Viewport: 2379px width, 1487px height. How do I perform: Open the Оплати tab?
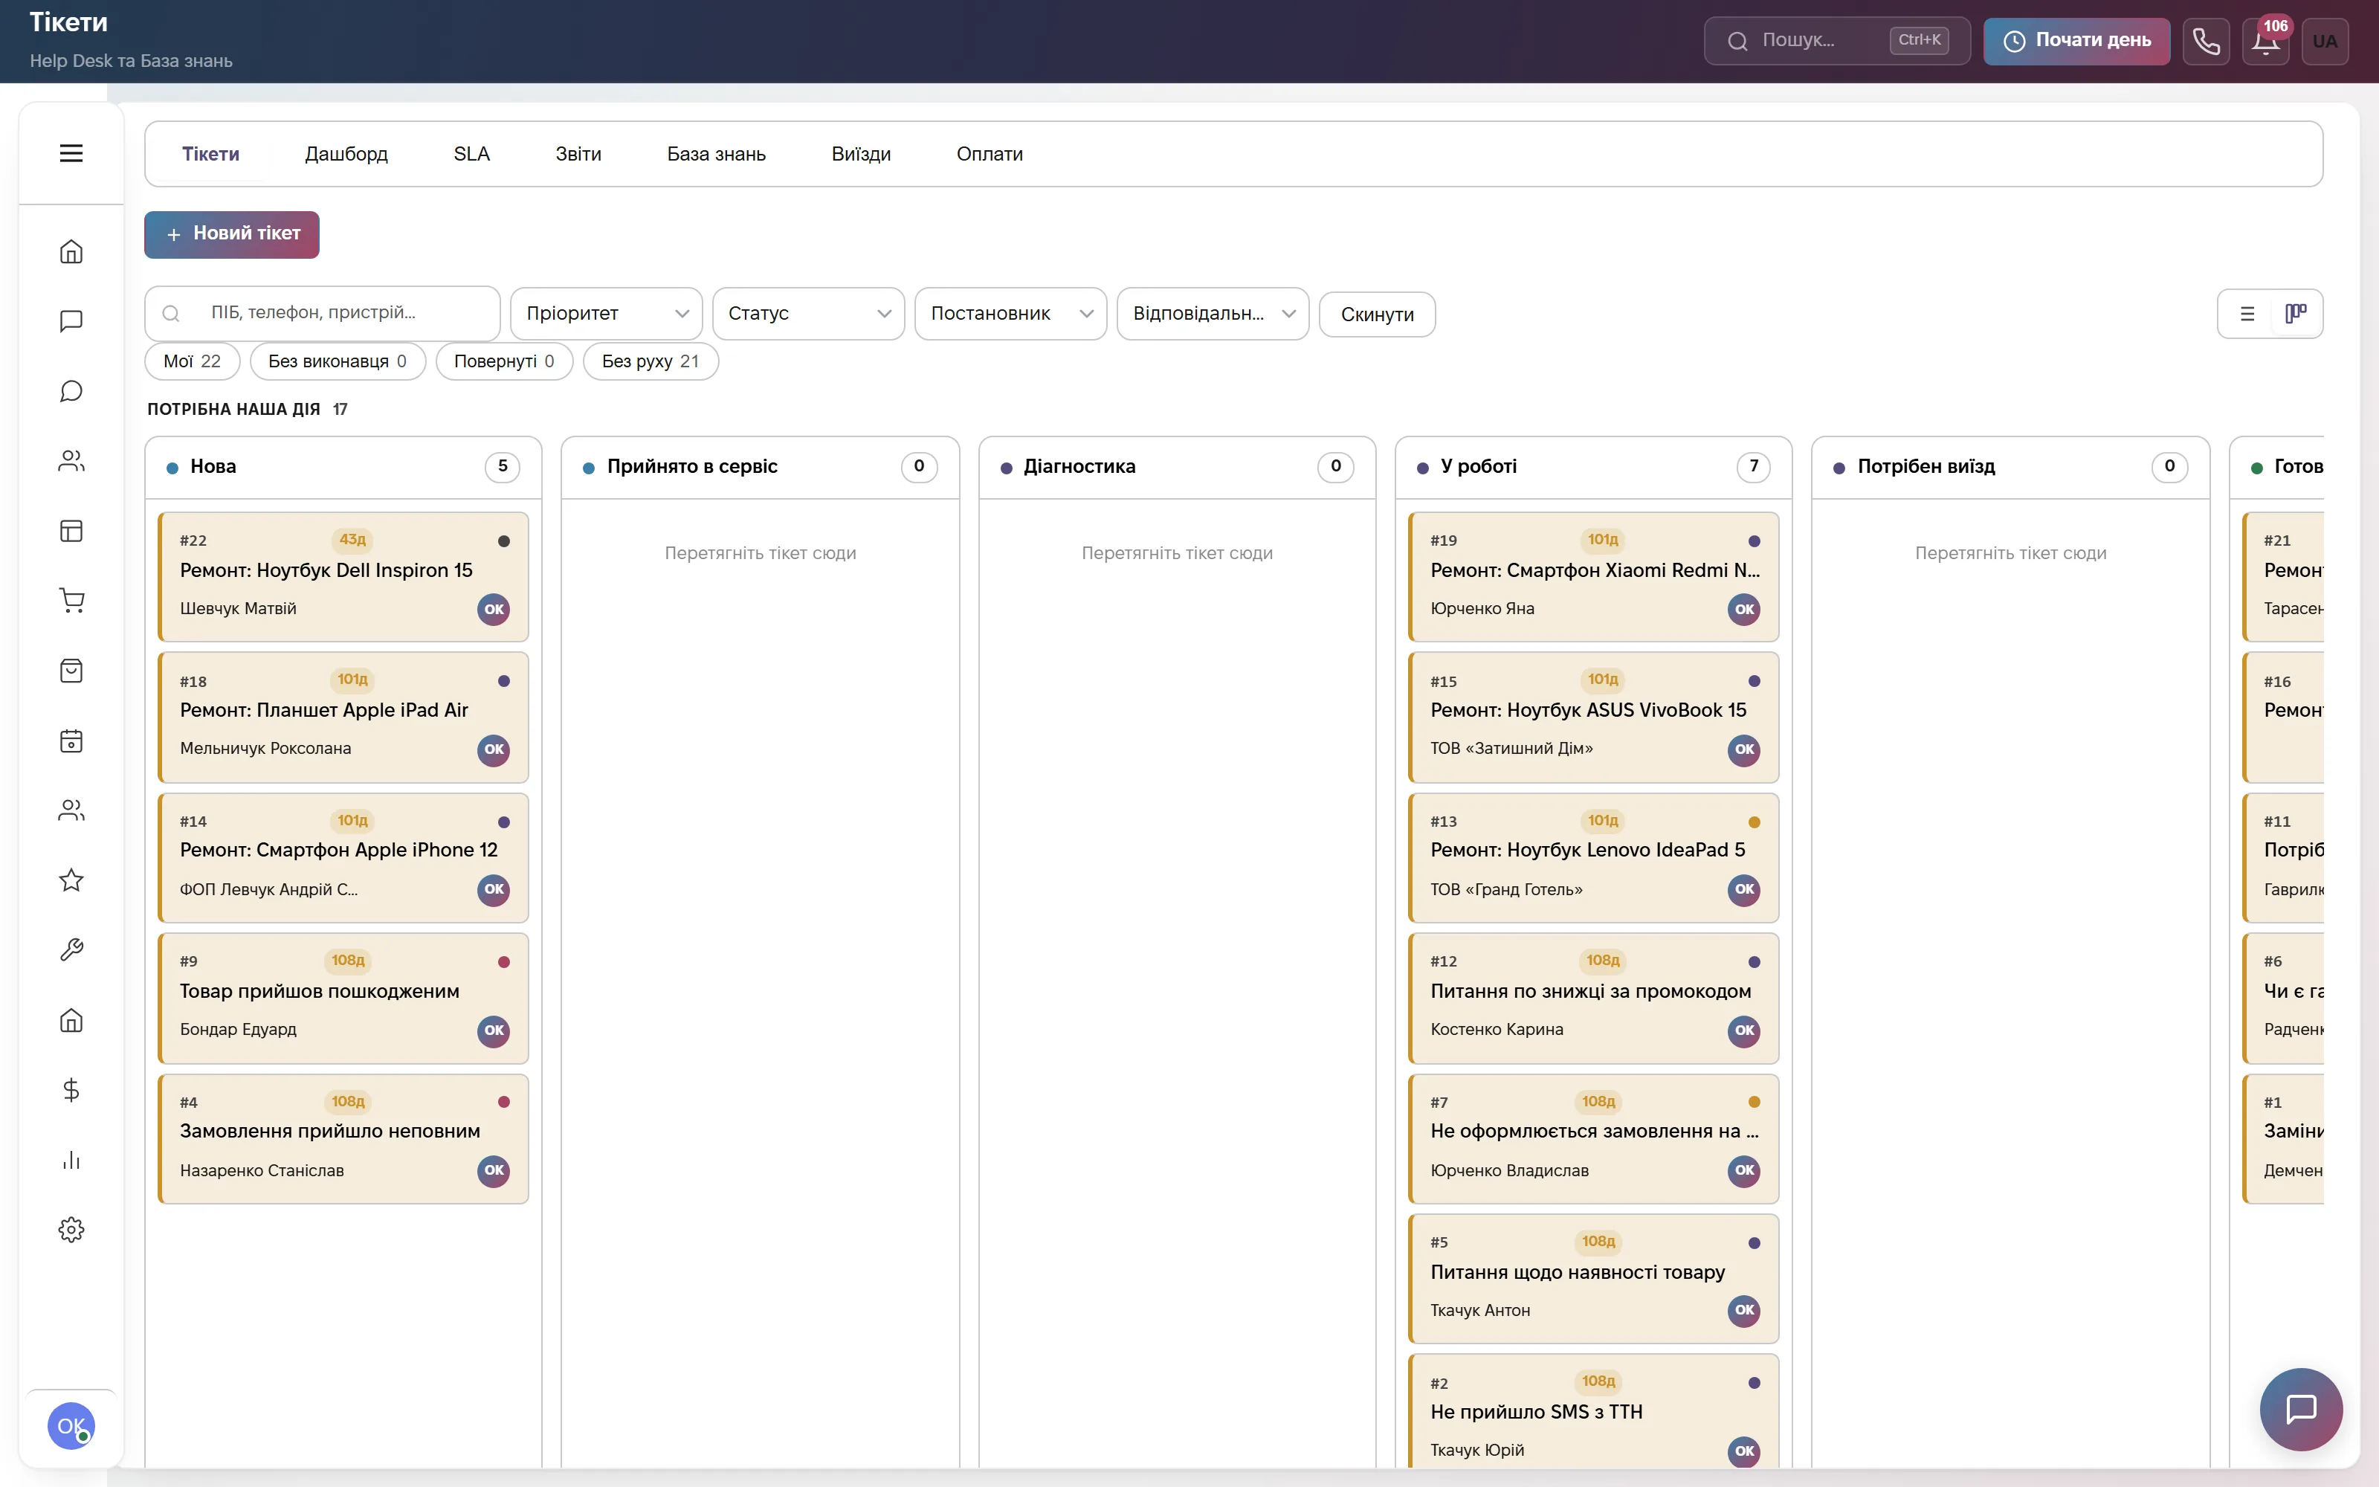click(989, 155)
